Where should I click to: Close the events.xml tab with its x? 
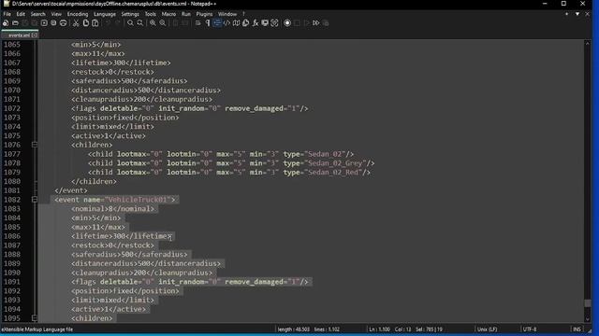[35, 35]
